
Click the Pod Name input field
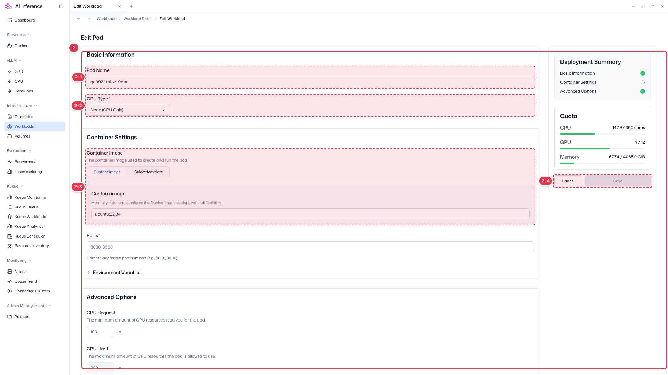pyautogui.click(x=310, y=82)
